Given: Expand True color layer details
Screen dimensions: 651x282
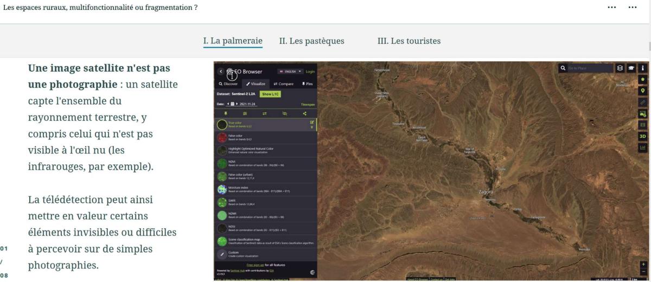Looking at the screenshot, I should pos(311,127).
